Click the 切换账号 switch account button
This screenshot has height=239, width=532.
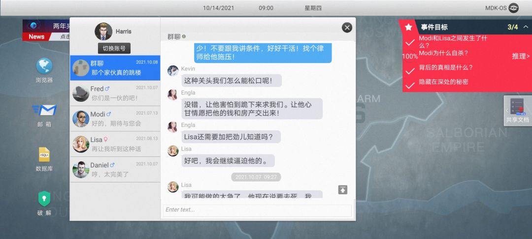(114, 48)
